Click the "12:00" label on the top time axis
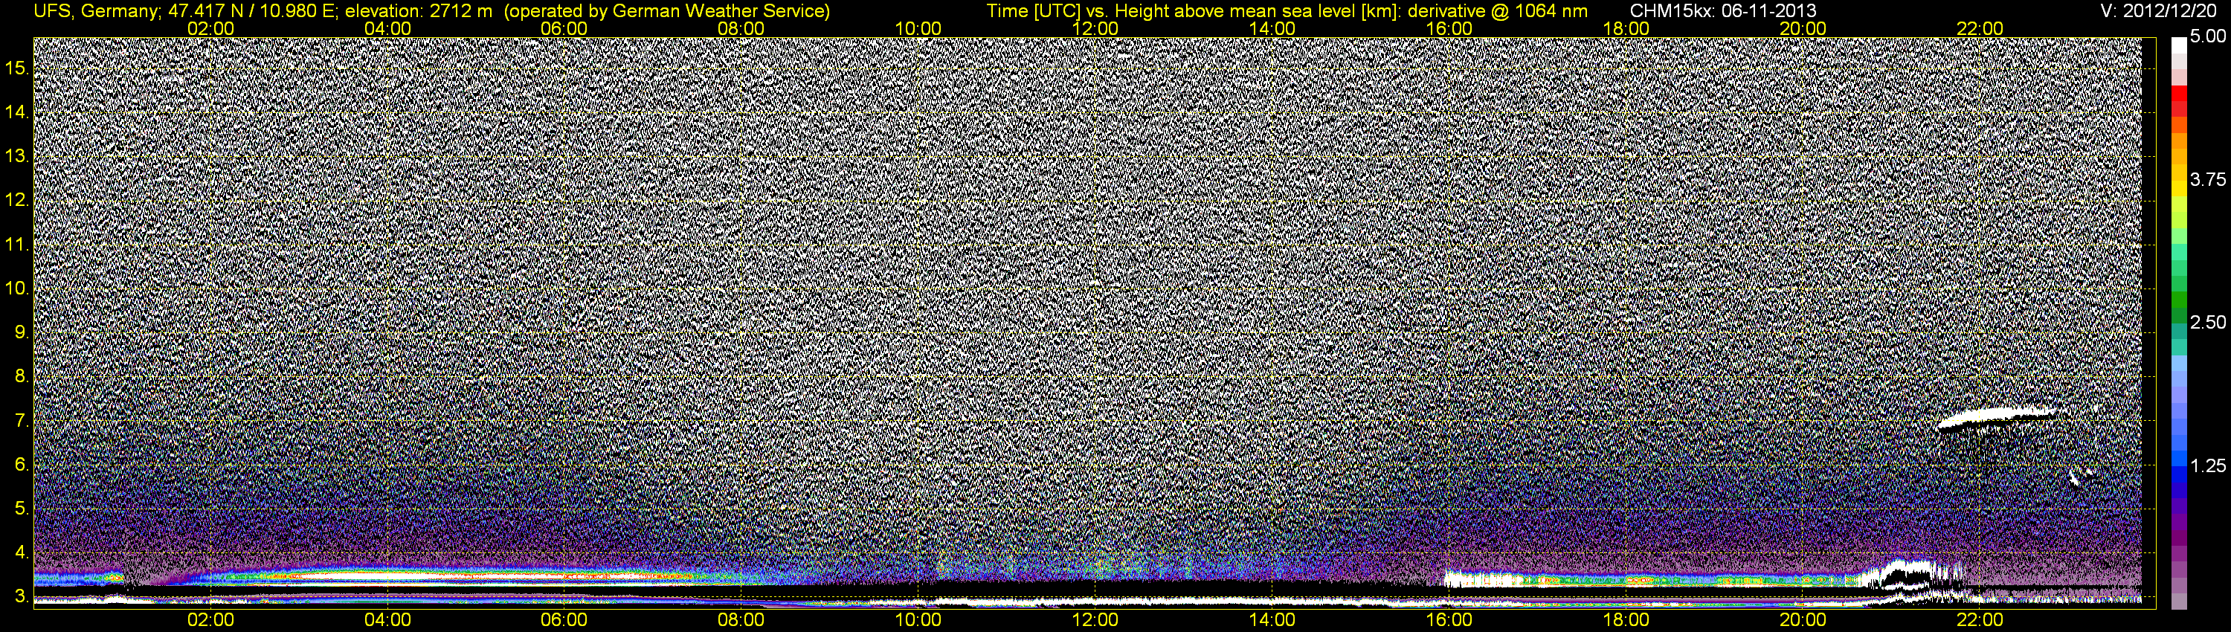 click(x=1095, y=28)
